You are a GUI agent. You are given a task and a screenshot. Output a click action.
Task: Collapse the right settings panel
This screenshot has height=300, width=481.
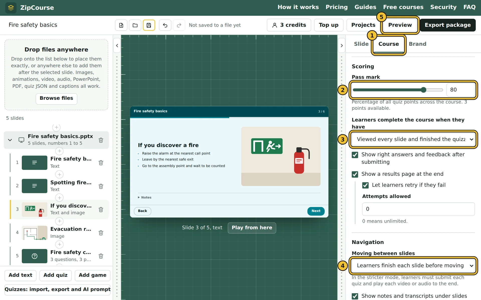(342, 45)
